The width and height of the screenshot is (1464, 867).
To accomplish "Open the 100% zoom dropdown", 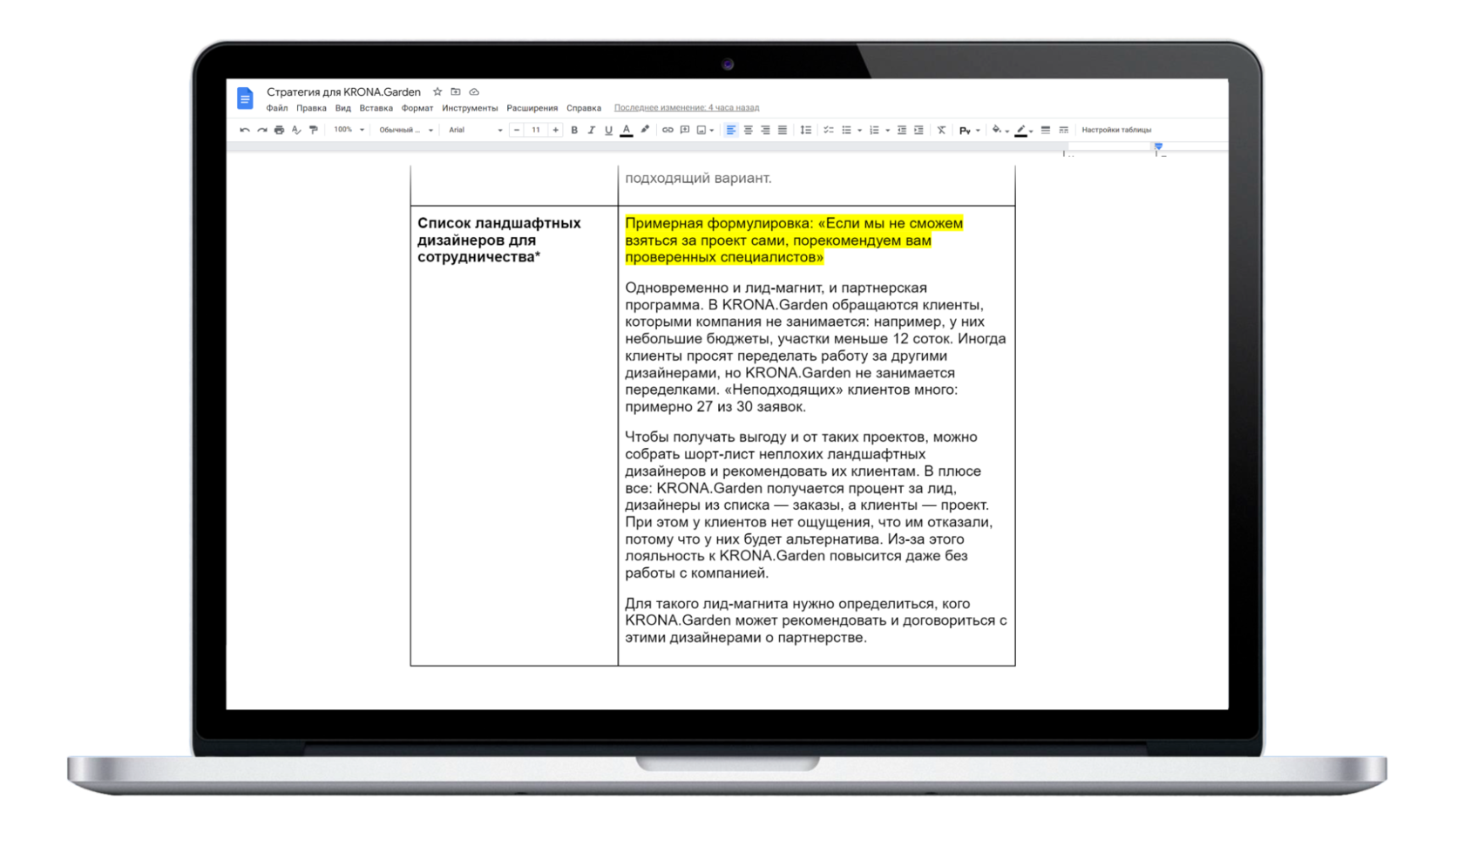I will [x=349, y=130].
